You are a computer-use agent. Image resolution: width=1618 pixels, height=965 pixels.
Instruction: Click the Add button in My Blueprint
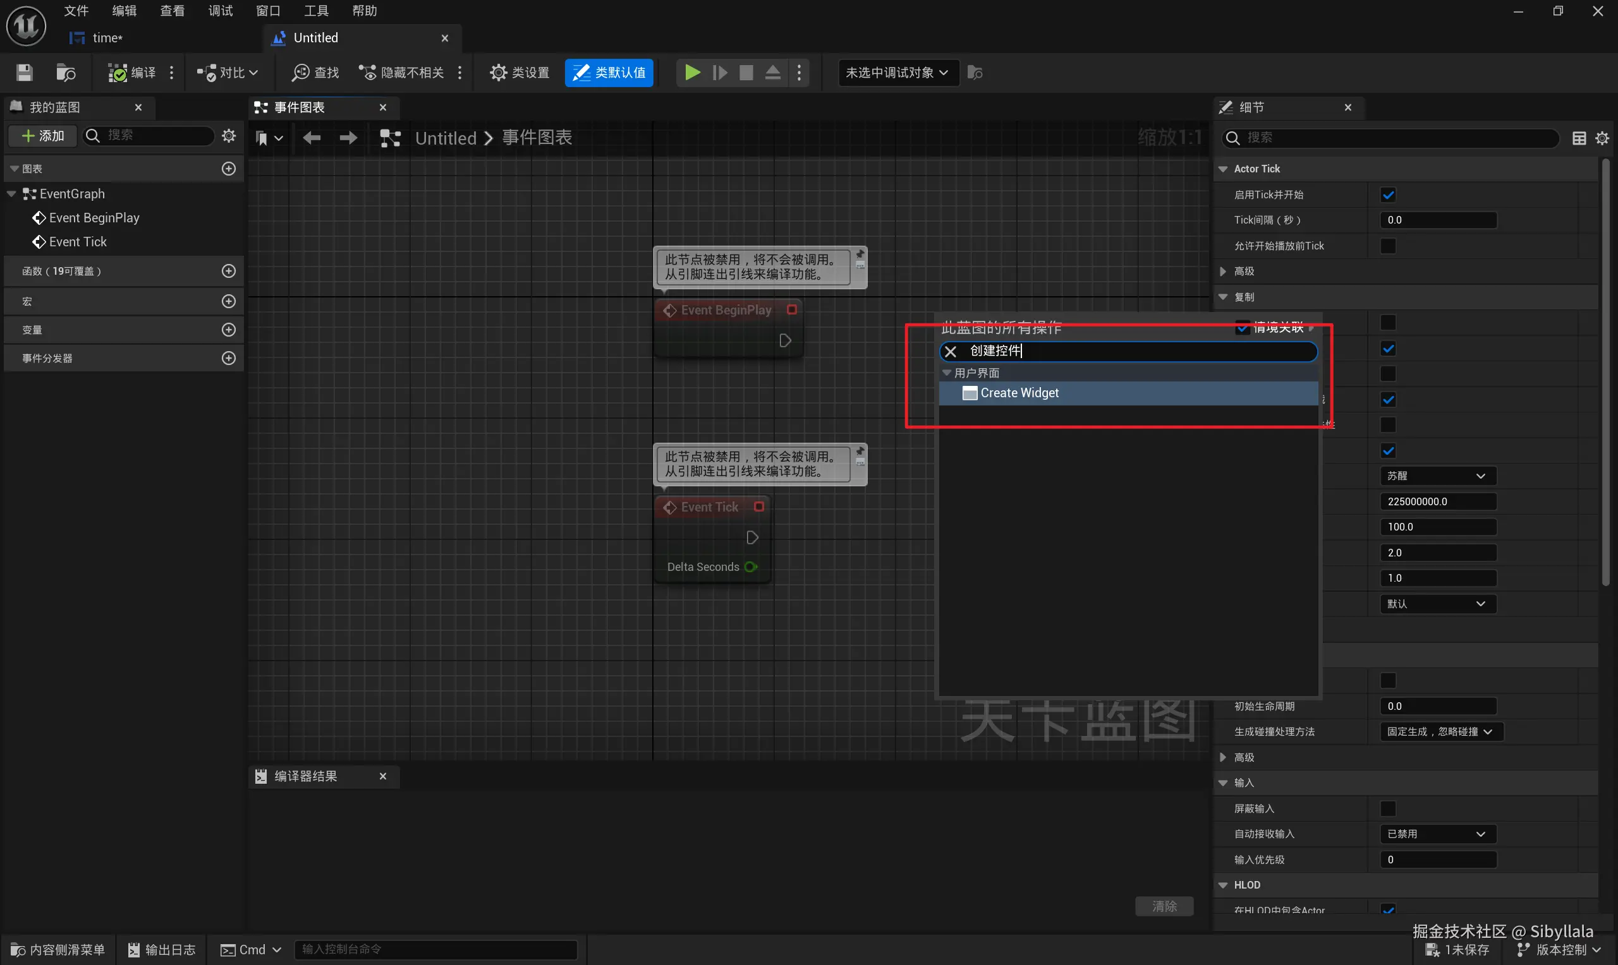pyautogui.click(x=43, y=136)
